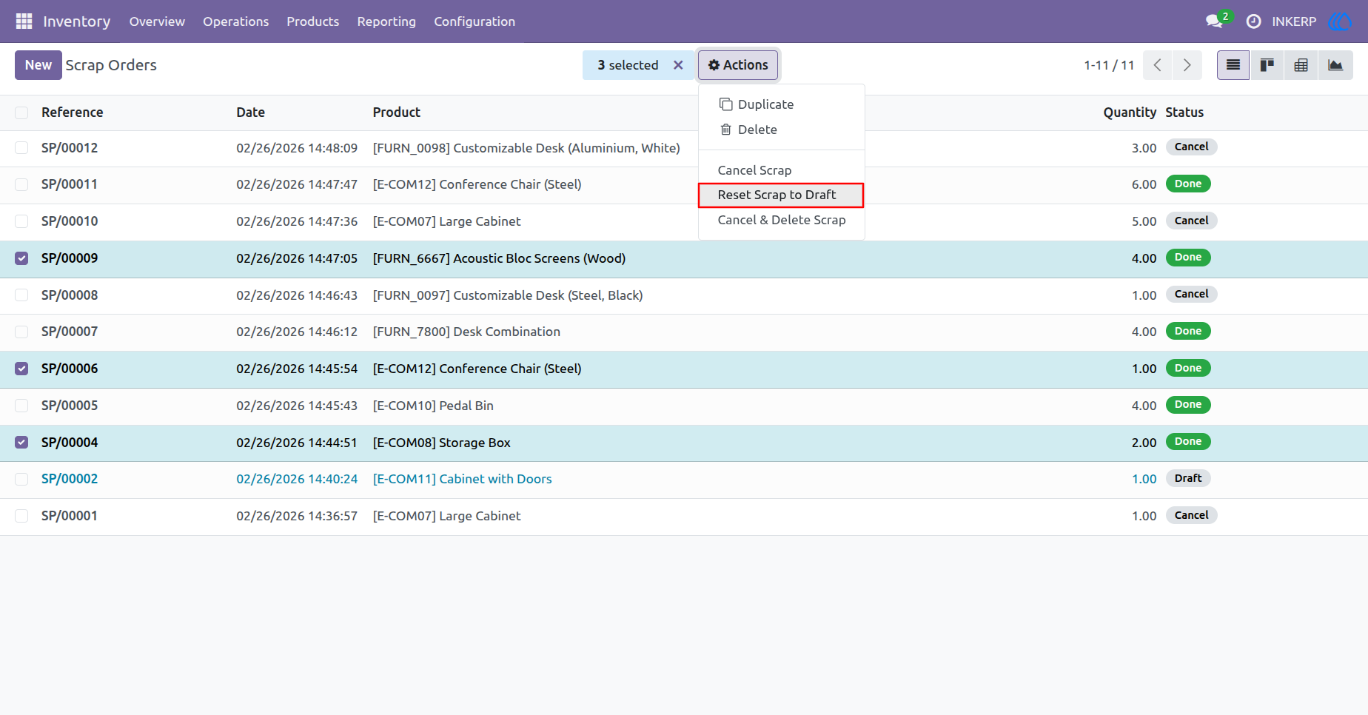Screen dimensions: 1368x715
Task: Switch to list view
Action: (x=1233, y=65)
